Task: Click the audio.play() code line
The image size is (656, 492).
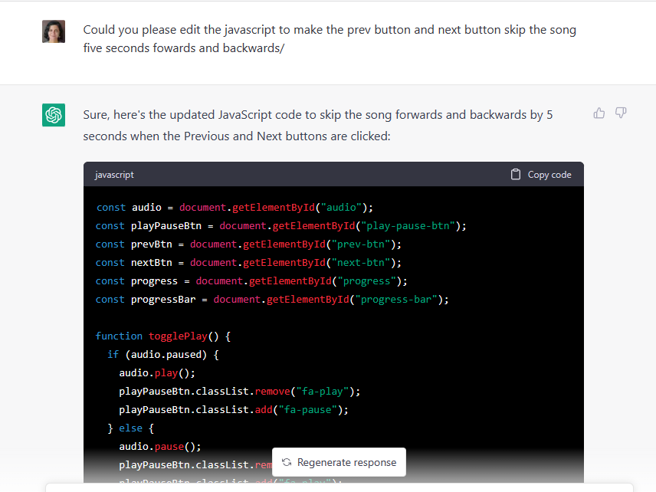Action: pyautogui.click(x=157, y=372)
